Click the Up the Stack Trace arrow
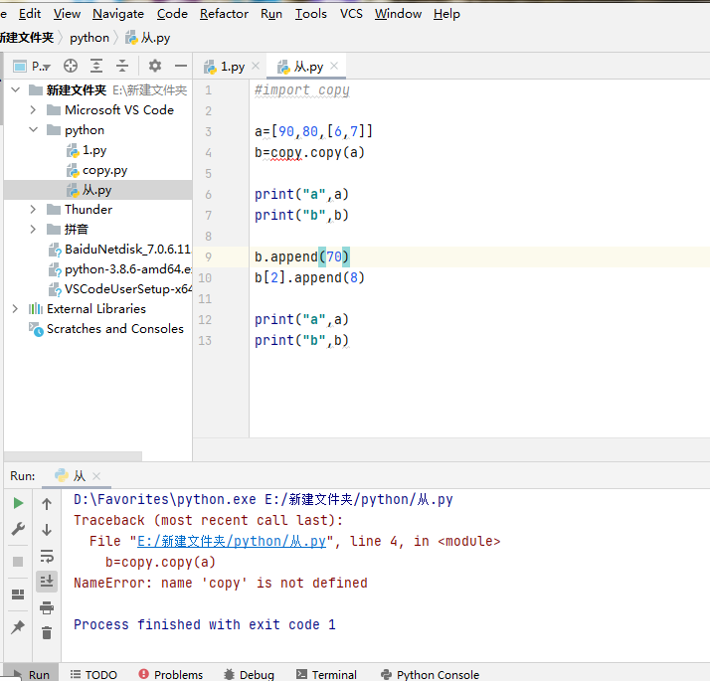This screenshot has width=710, height=681. pyautogui.click(x=47, y=503)
